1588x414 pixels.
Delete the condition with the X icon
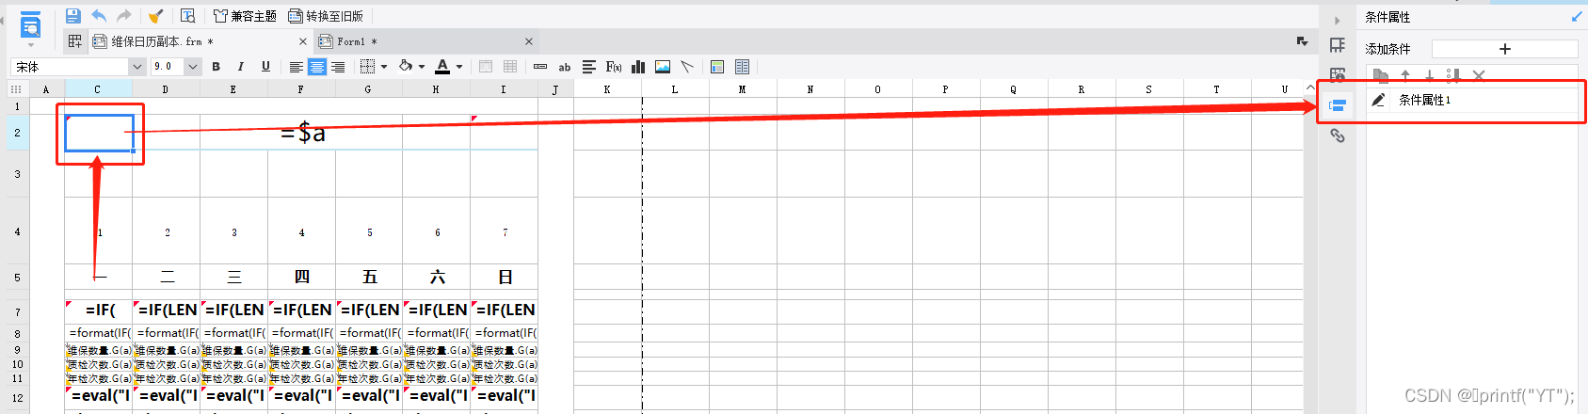(x=1479, y=75)
